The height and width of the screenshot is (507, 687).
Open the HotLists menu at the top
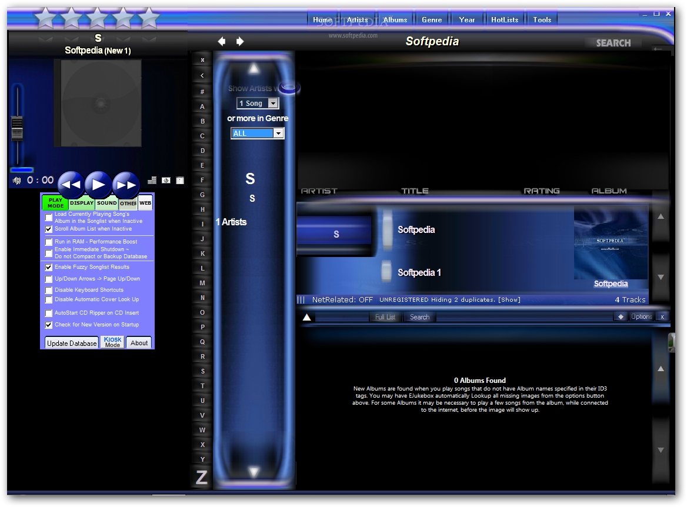pyautogui.click(x=504, y=19)
